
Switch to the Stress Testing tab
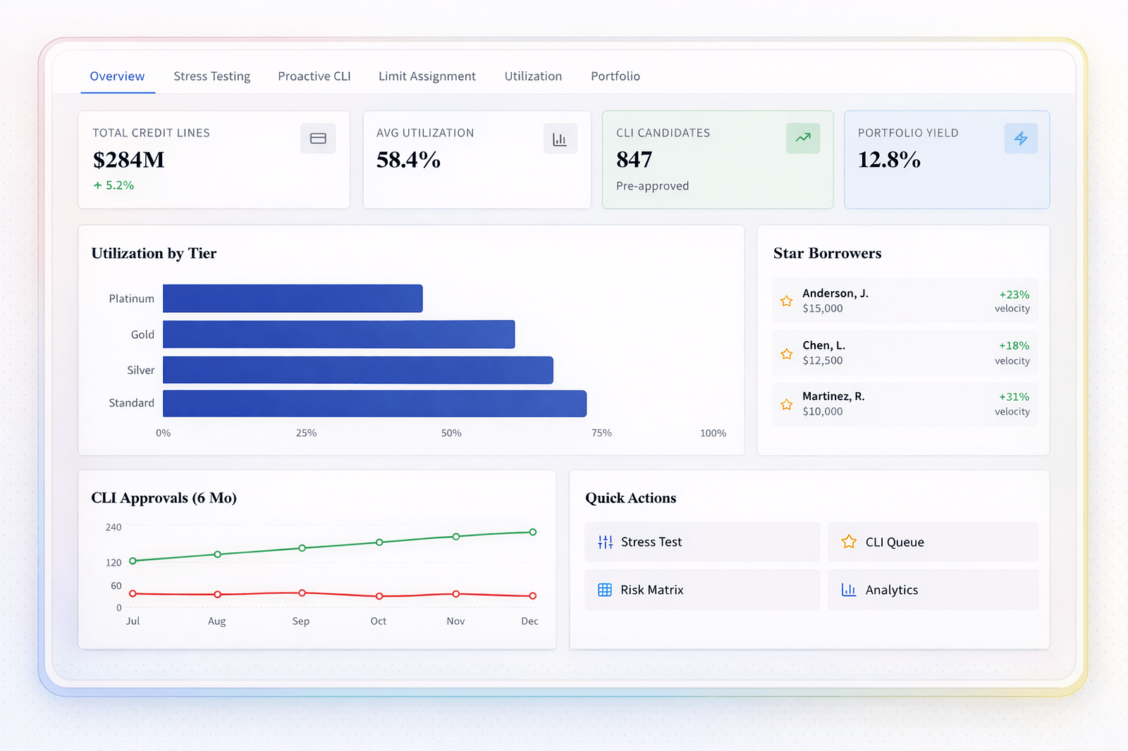click(x=211, y=76)
